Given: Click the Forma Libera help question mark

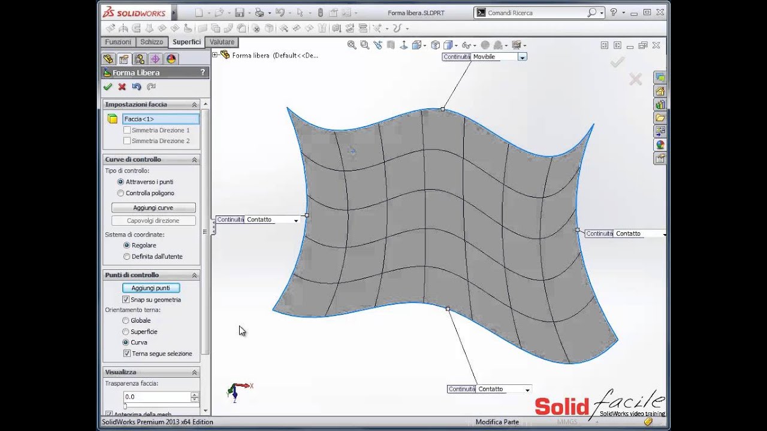Looking at the screenshot, I should point(203,72).
